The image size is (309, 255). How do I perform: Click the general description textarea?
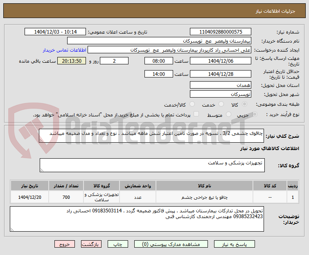tap(151, 136)
